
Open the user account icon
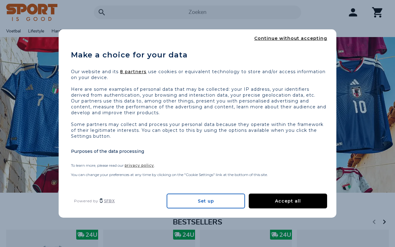tap(353, 12)
